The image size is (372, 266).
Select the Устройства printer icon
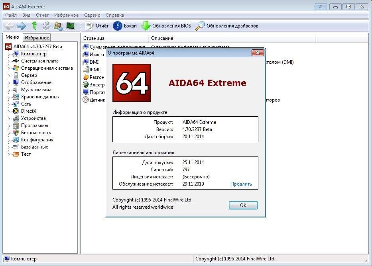tap(16, 118)
